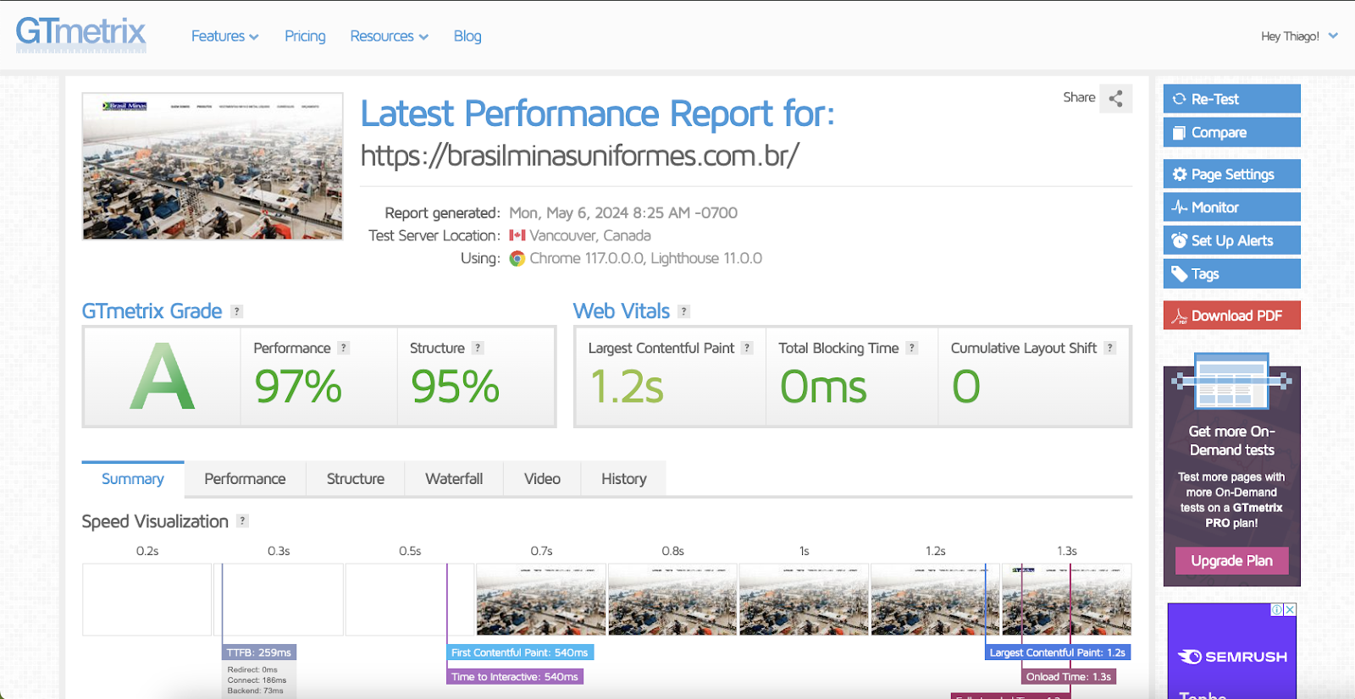Viewport: 1355px width, 699px height.
Task: Click the help icon beside Web Vitals
Action: (x=684, y=311)
